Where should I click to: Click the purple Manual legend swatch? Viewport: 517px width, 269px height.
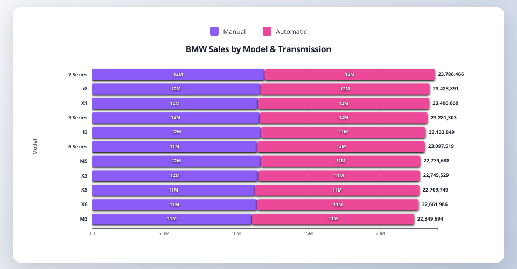(214, 31)
